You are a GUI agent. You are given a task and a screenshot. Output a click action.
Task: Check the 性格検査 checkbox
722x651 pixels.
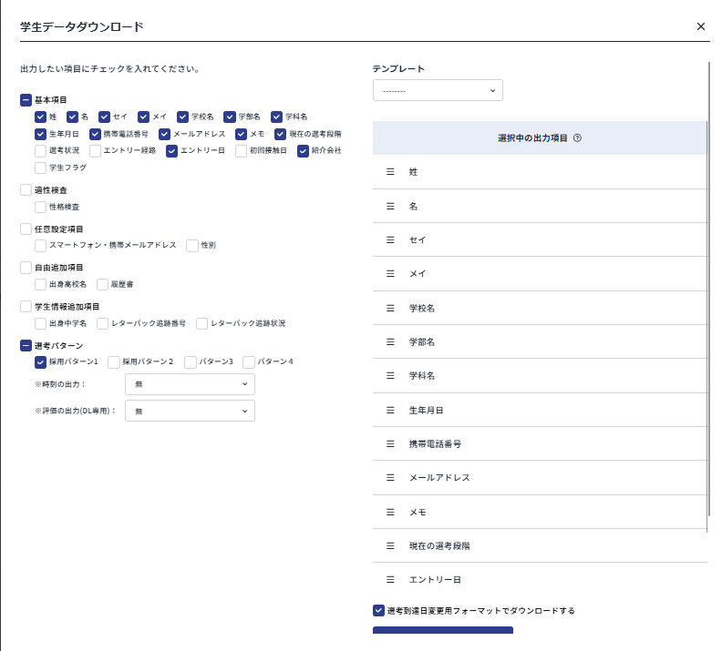[40, 207]
